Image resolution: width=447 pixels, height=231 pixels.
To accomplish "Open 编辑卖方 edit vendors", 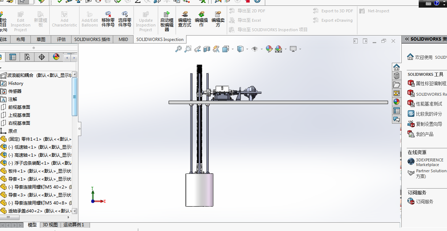I will pyautogui.click(x=218, y=19).
